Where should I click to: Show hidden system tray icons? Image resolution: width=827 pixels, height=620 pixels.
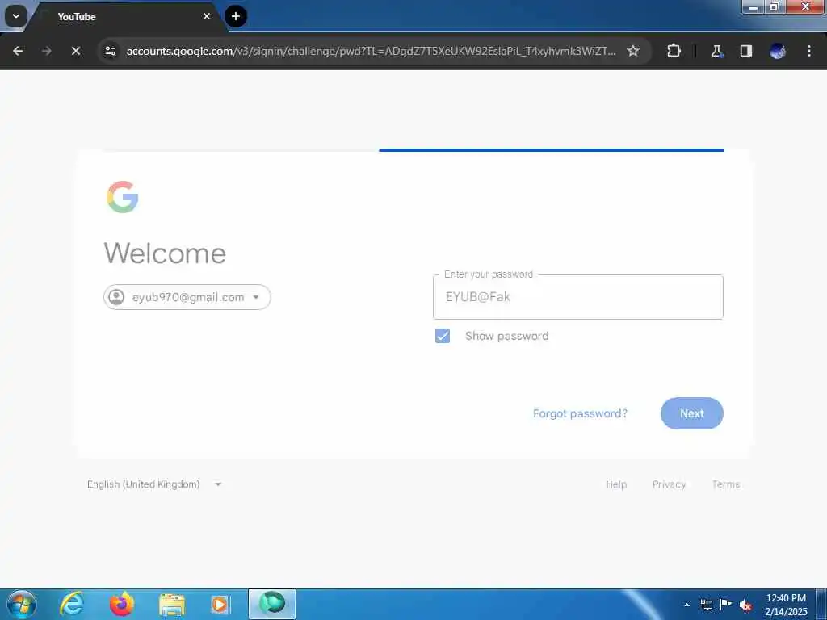click(686, 605)
